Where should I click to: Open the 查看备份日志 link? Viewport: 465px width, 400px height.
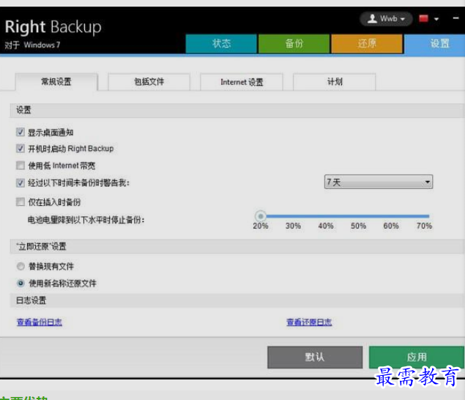[40, 322]
